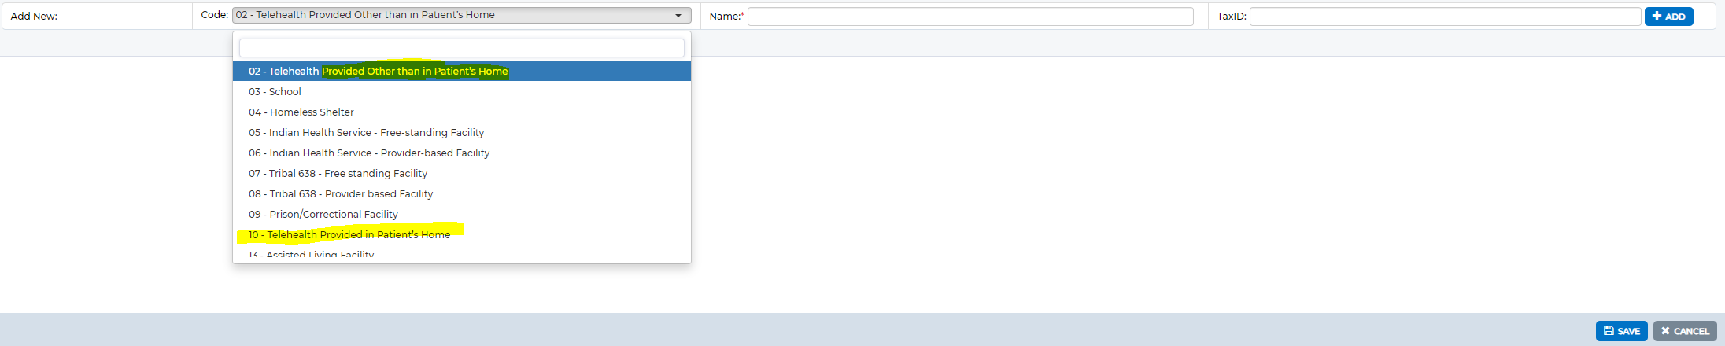The height and width of the screenshot is (346, 1725).
Task: Click the dropdown search field
Action: [462, 48]
